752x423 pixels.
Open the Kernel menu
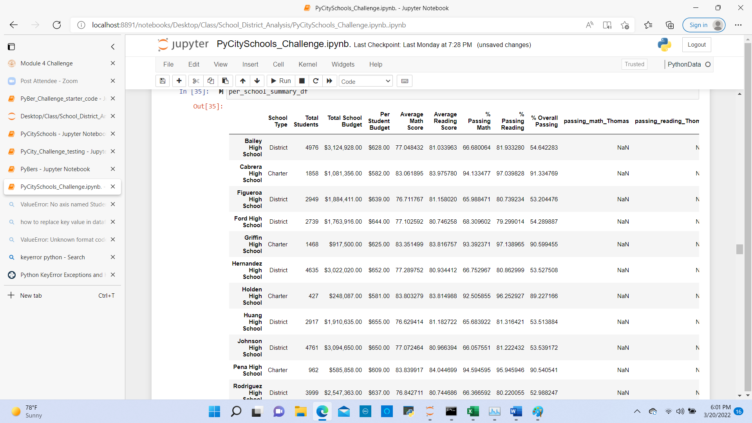[308, 64]
